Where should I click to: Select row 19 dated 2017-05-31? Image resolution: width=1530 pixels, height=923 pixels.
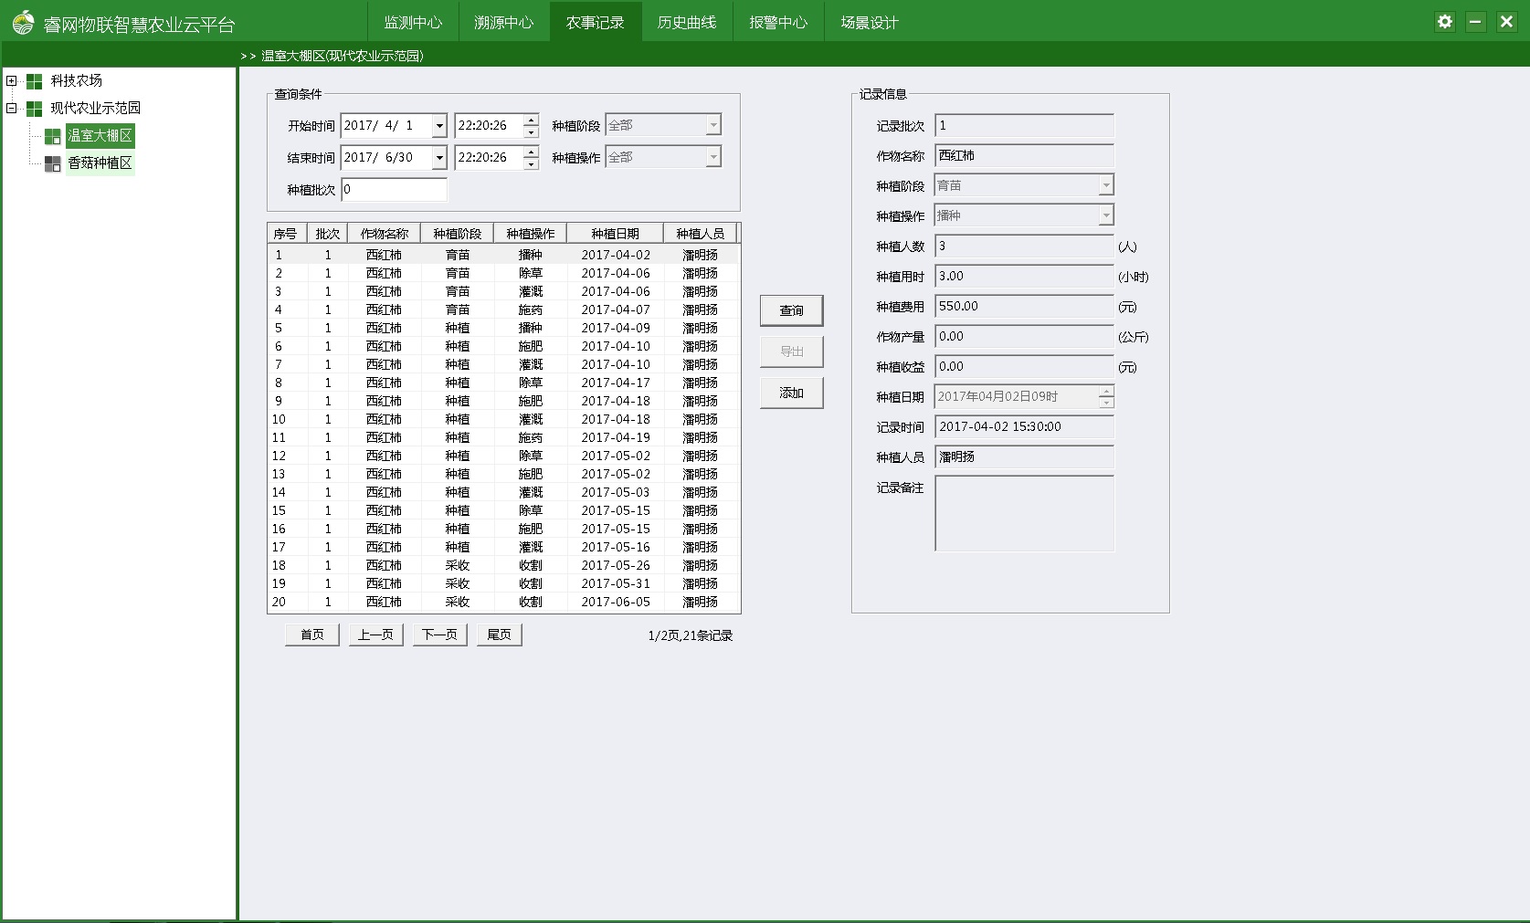(x=503, y=583)
